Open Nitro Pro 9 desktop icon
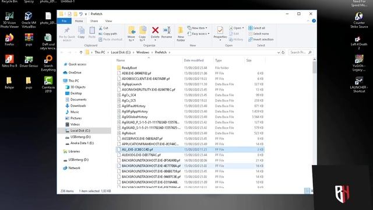This screenshot has width=373, height=210. point(9,61)
